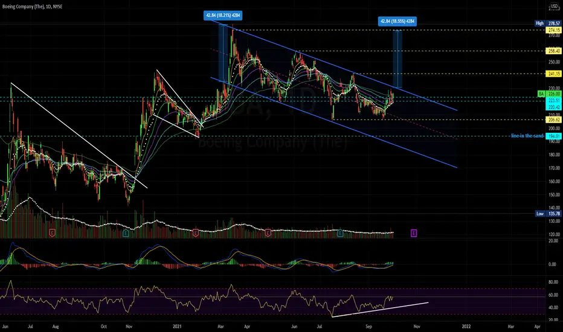Click the Oct date on the time axis
Image resolution: width=563 pixels, height=332 pixels.
click(103, 327)
